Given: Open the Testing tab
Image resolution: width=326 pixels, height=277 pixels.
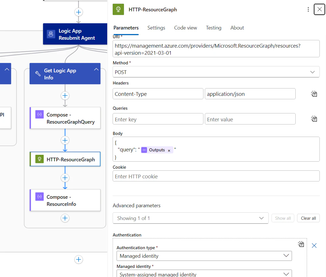Looking at the screenshot, I should tap(214, 28).
